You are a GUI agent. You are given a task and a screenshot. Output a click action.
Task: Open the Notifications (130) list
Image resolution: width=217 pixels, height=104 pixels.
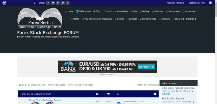coord(197,3)
